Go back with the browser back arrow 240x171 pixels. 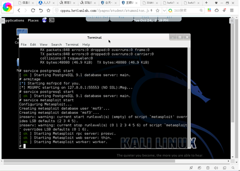tap(19, 10)
